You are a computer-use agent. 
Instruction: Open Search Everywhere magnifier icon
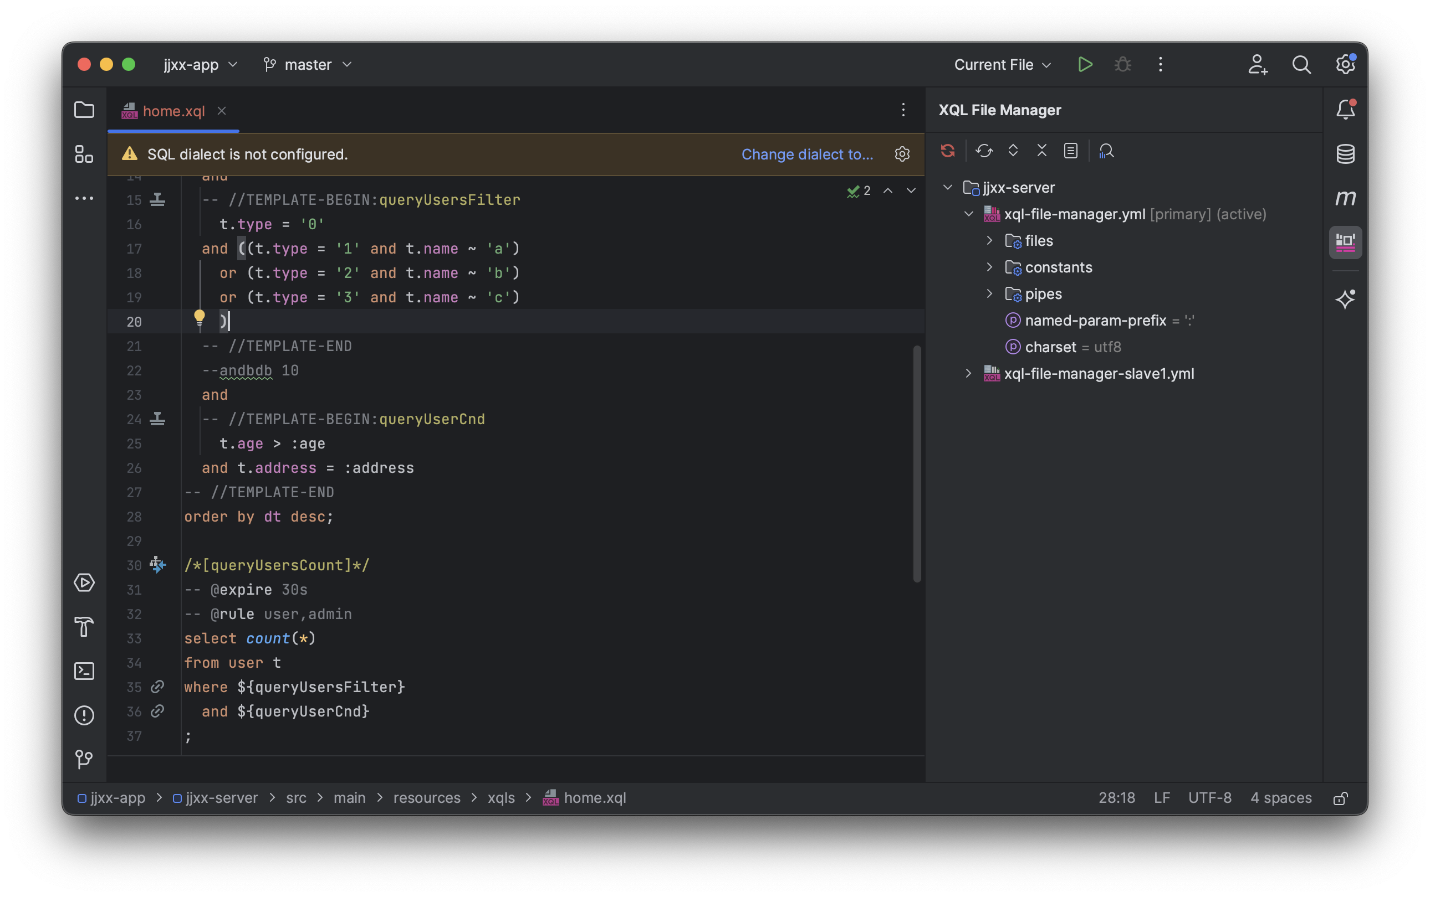[x=1301, y=64]
